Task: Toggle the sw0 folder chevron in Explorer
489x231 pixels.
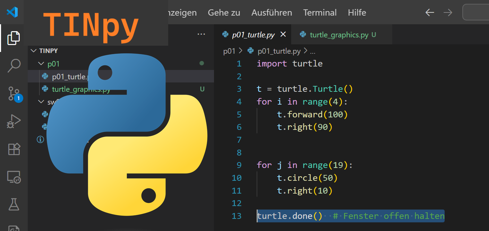Action: [x=41, y=102]
